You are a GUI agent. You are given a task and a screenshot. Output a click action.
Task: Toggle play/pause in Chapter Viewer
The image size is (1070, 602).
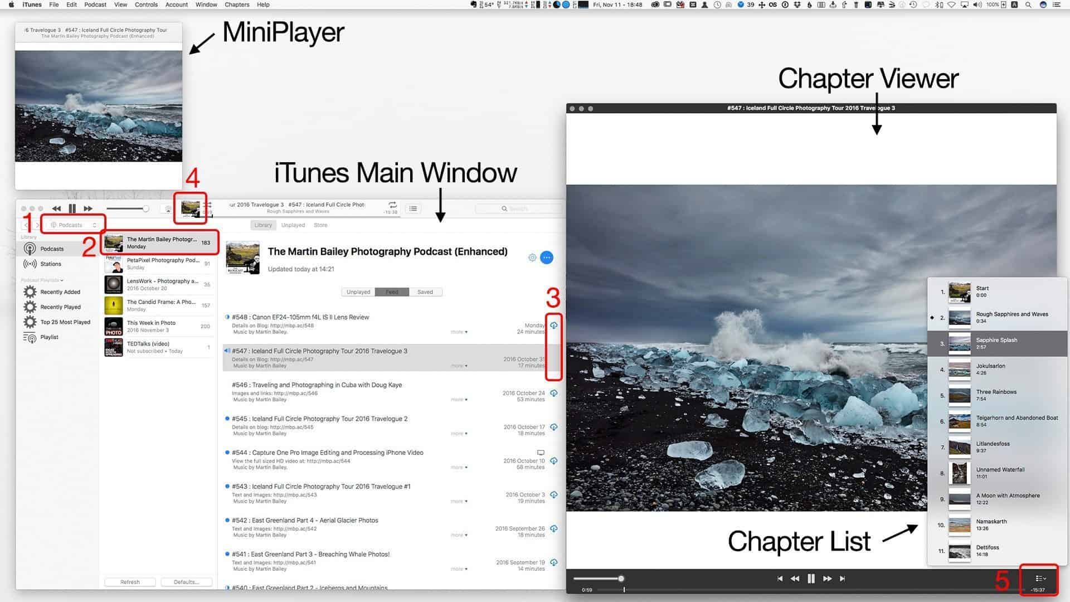[811, 579]
